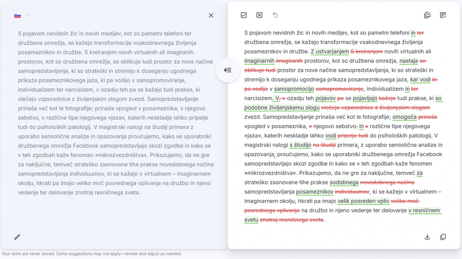This screenshot has height=259, width=462.
Task: Click the suggested word "omogoča"
Action: pos(405,117)
